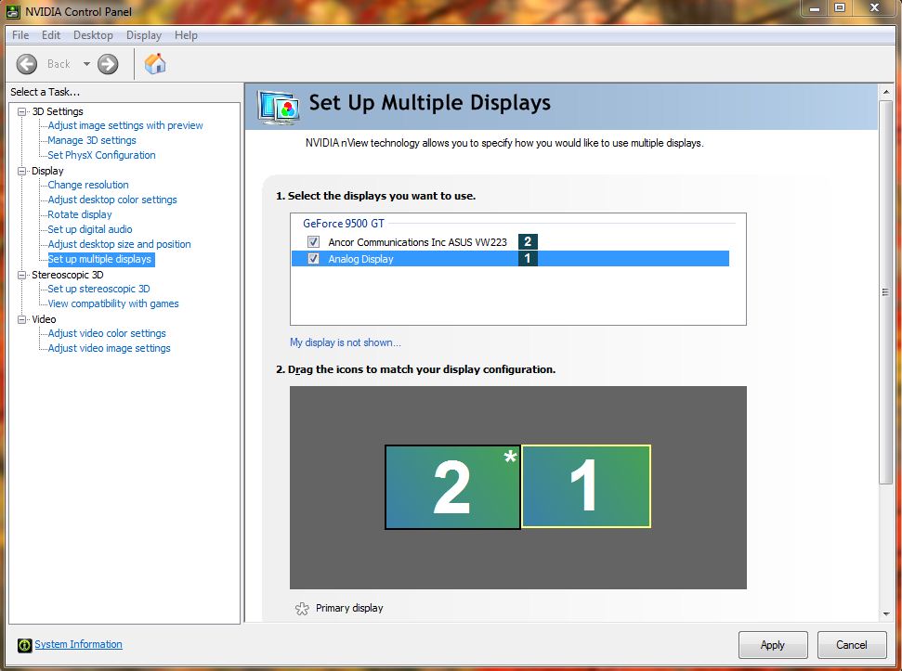Click the Apply button
Image resolution: width=902 pixels, height=671 pixels.
tap(773, 645)
